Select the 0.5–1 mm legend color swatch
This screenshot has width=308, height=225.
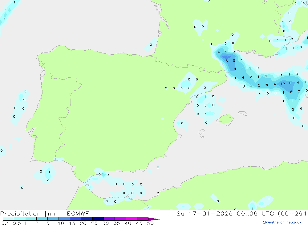click(19, 219)
